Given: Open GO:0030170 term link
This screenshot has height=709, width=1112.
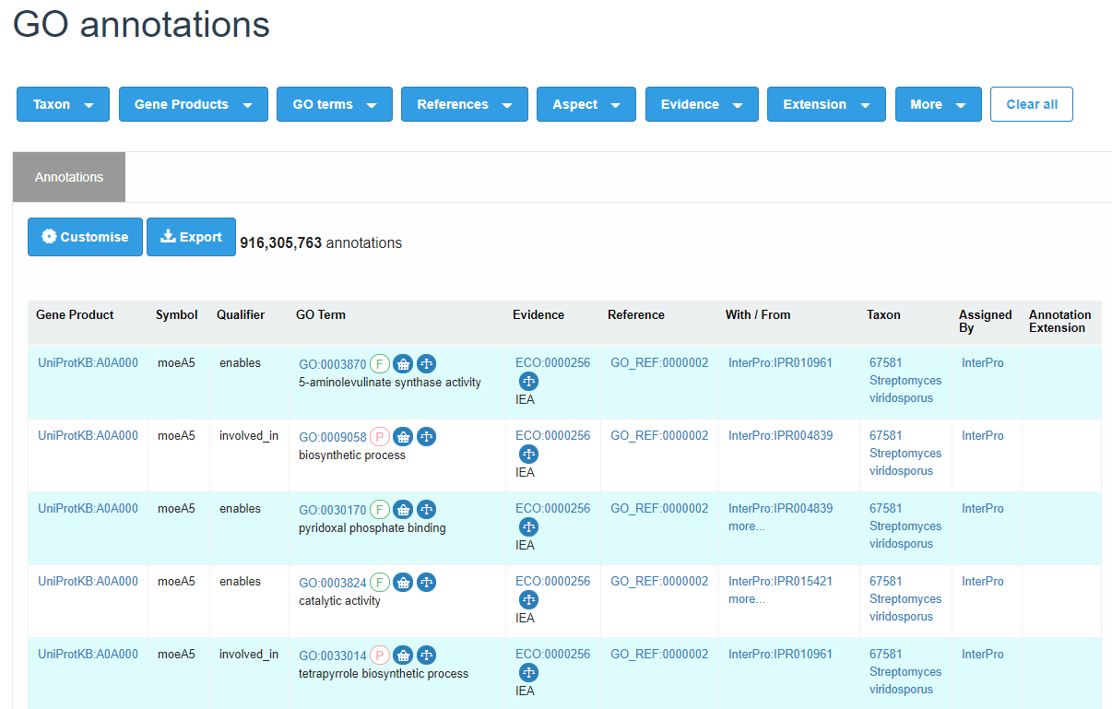Looking at the screenshot, I should [333, 510].
